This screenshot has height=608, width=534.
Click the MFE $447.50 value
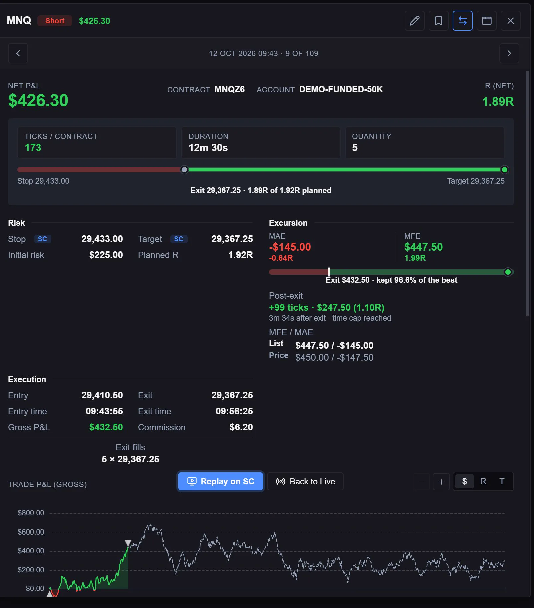tap(423, 247)
